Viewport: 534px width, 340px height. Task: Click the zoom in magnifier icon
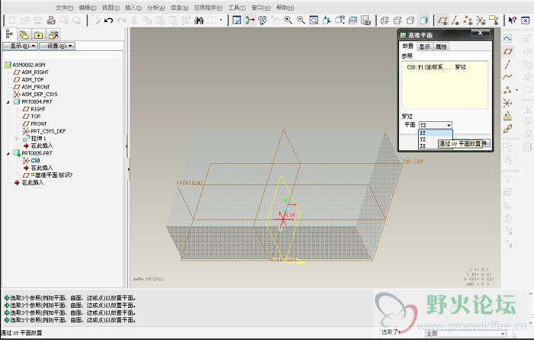pyautogui.click(x=288, y=20)
